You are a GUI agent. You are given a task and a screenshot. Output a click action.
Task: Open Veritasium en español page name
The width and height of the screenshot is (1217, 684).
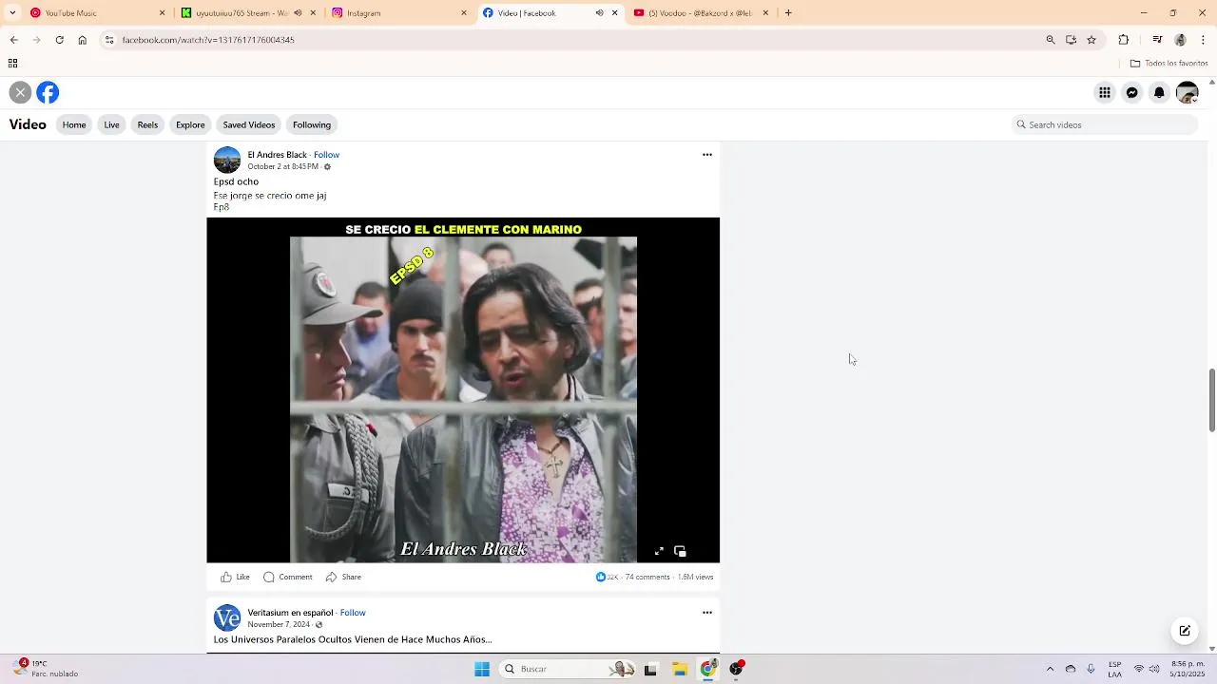[x=290, y=613]
